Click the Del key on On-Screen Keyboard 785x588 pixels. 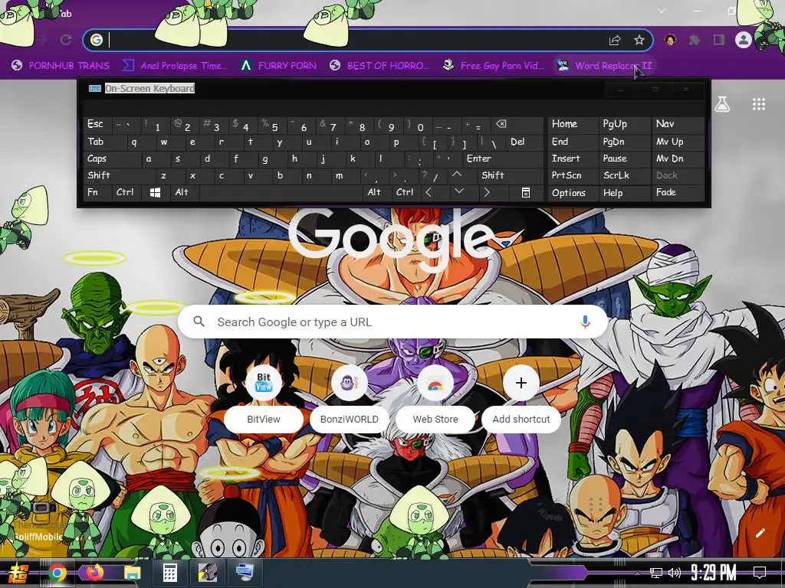524,142
